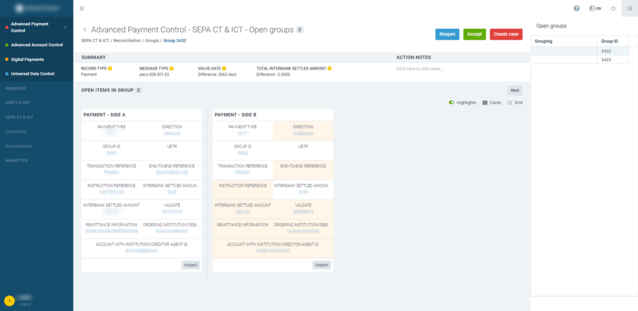Viewport: 638px width, 311px height.
Task: Open the EN language selector
Action: [x=595, y=8]
